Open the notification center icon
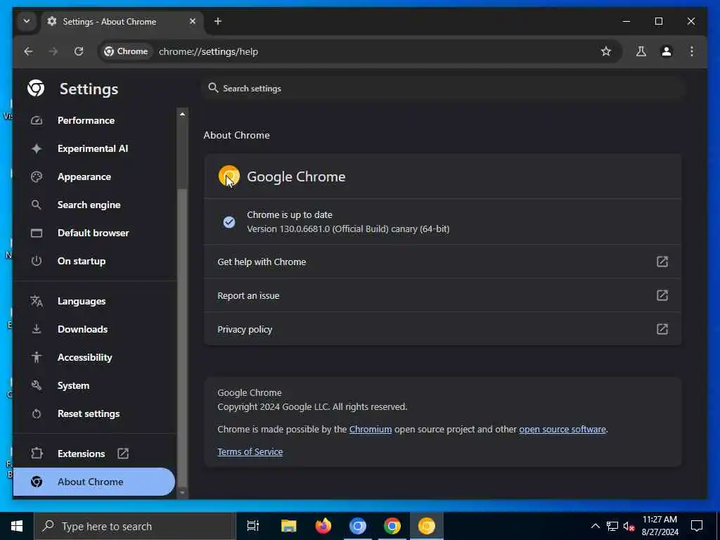 click(697, 526)
